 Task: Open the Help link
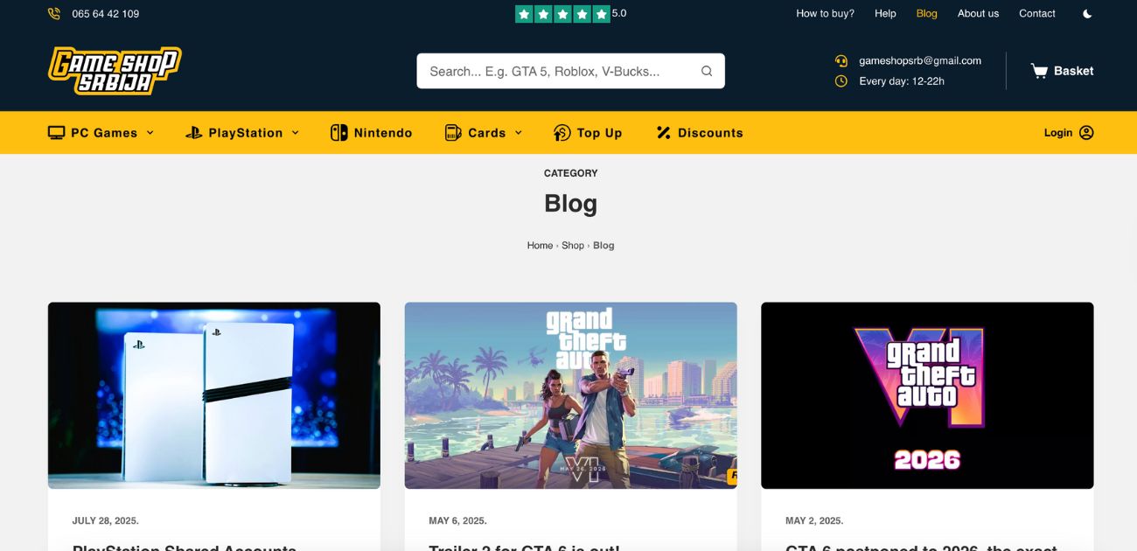[885, 14]
